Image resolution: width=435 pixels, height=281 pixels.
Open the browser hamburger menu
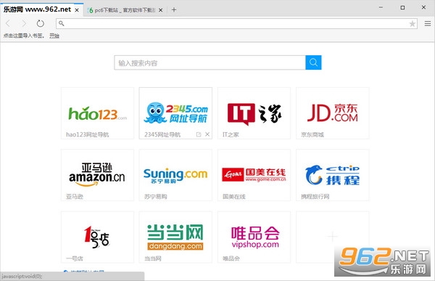point(428,24)
